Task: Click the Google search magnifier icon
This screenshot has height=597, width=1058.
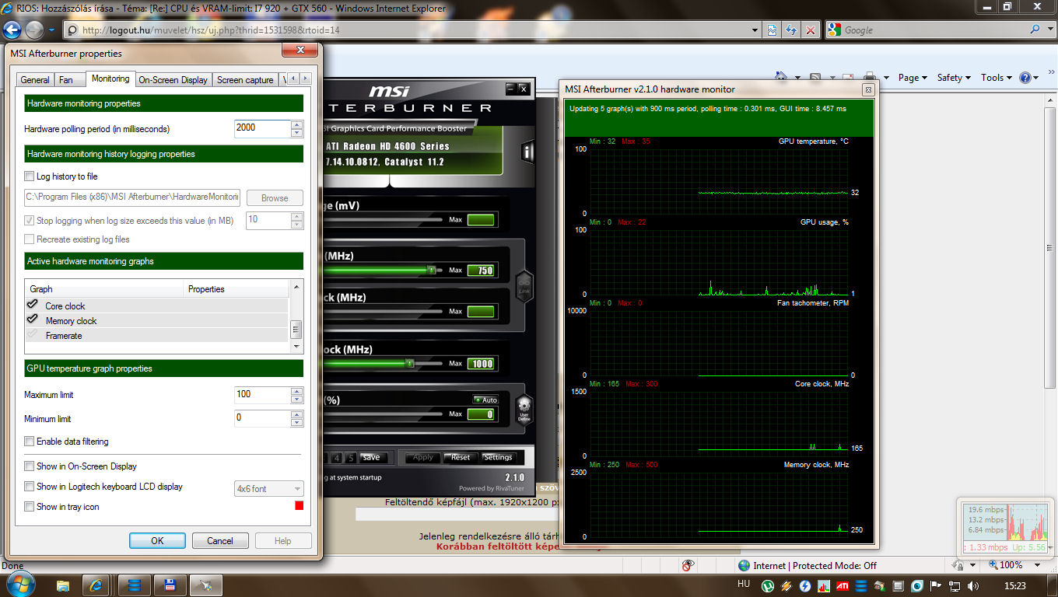Action: click(x=1035, y=30)
